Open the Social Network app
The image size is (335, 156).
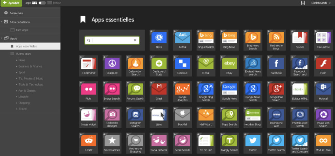point(159,143)
